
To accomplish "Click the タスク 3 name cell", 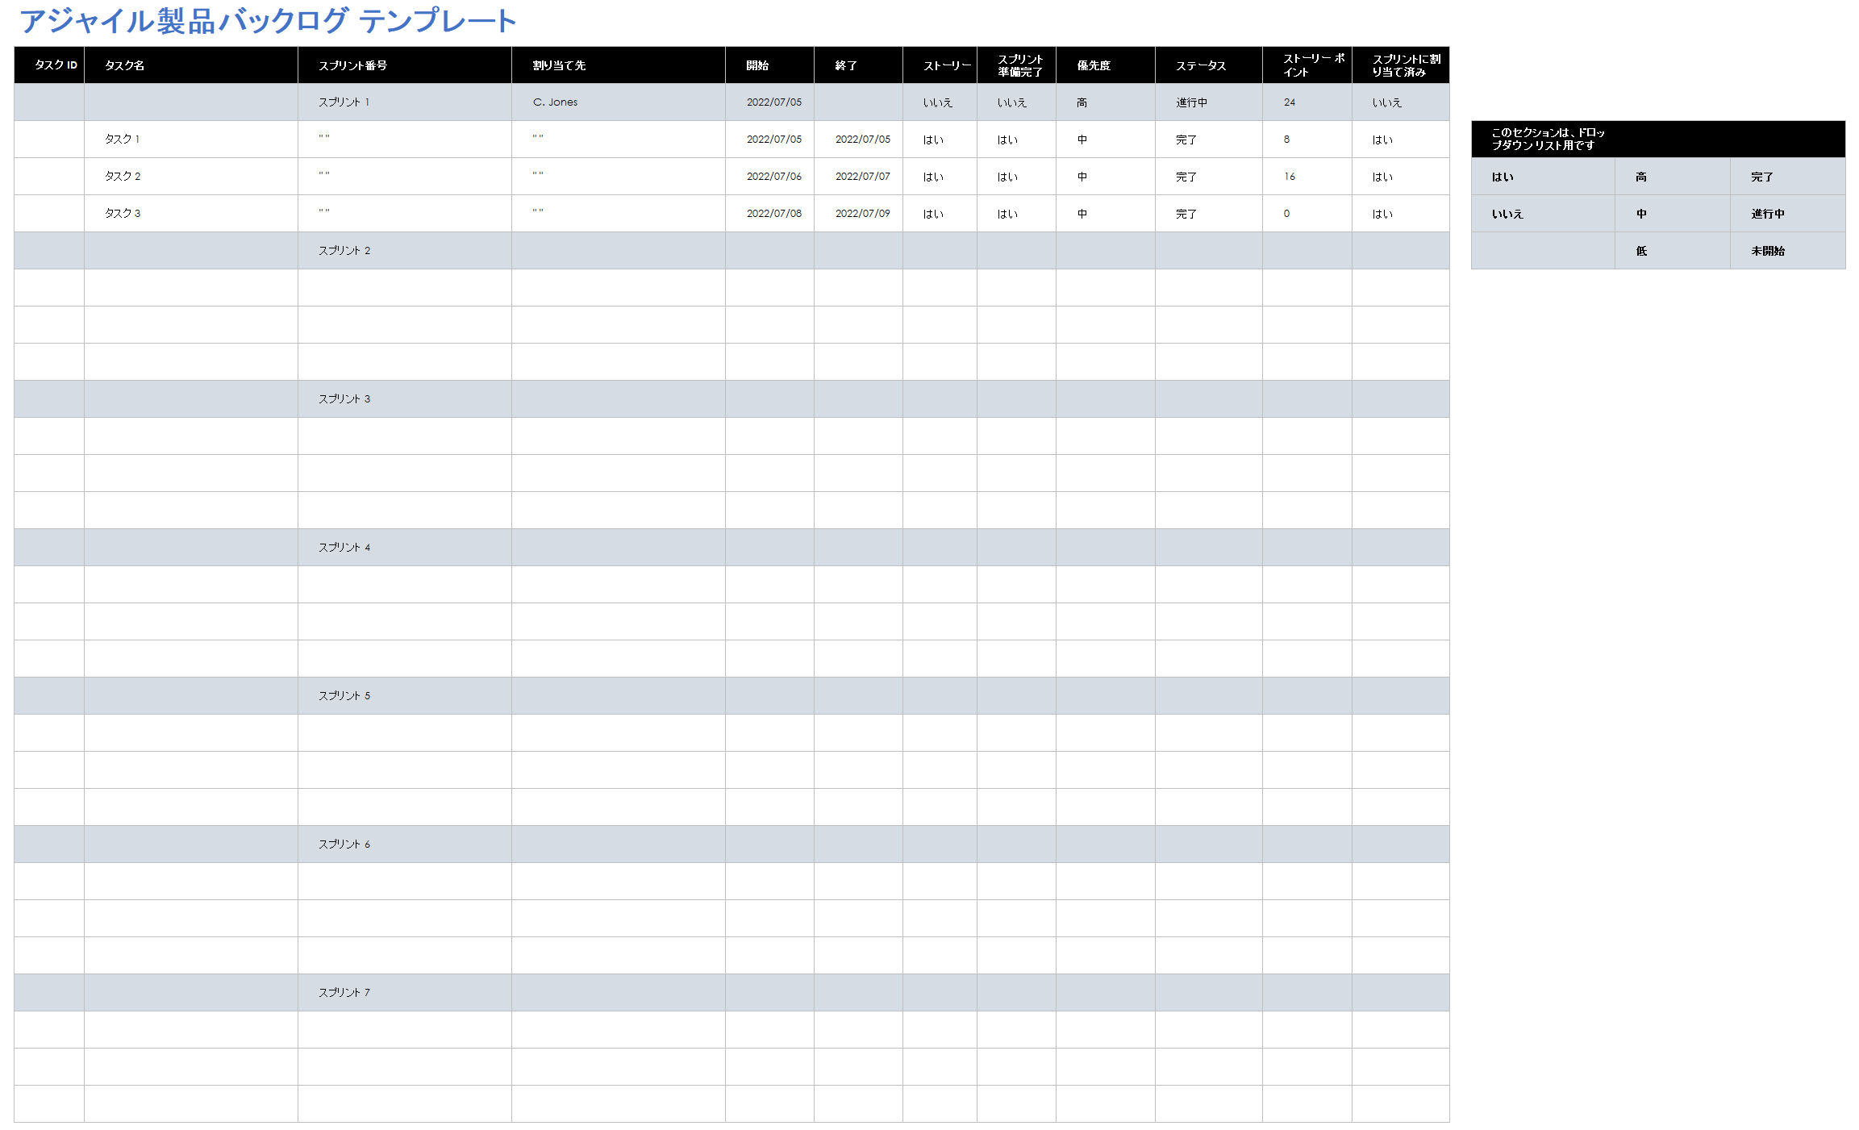I will tap(191, 214).
